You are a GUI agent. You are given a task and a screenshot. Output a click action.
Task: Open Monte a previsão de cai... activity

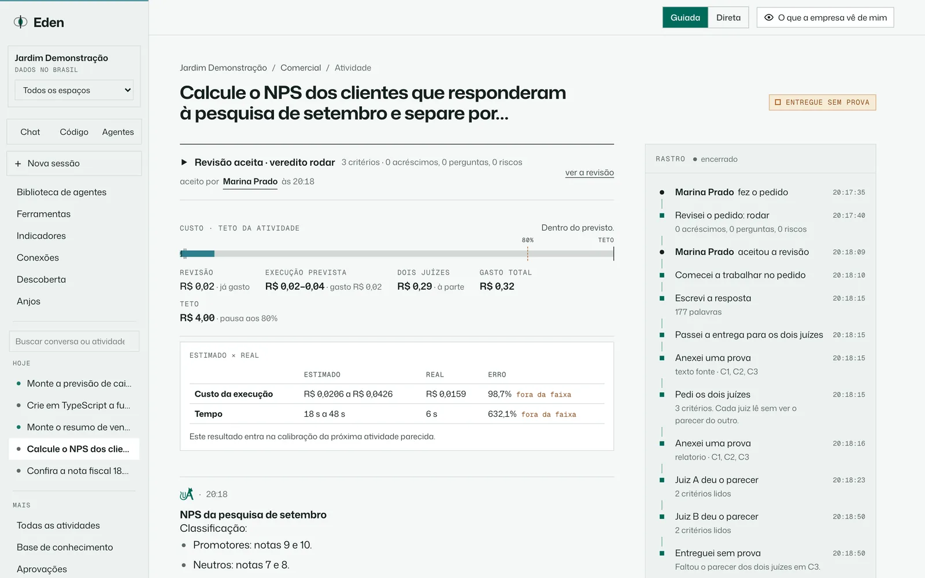point(74,384)
